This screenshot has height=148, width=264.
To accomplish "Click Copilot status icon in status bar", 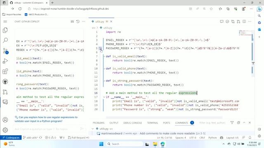I will [x=222, y=137].
